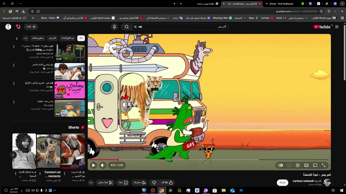The image size is (346, 194).
Task: Open the 10:14 وليد وقصي video thumbnail
Action: pos(70,71)
